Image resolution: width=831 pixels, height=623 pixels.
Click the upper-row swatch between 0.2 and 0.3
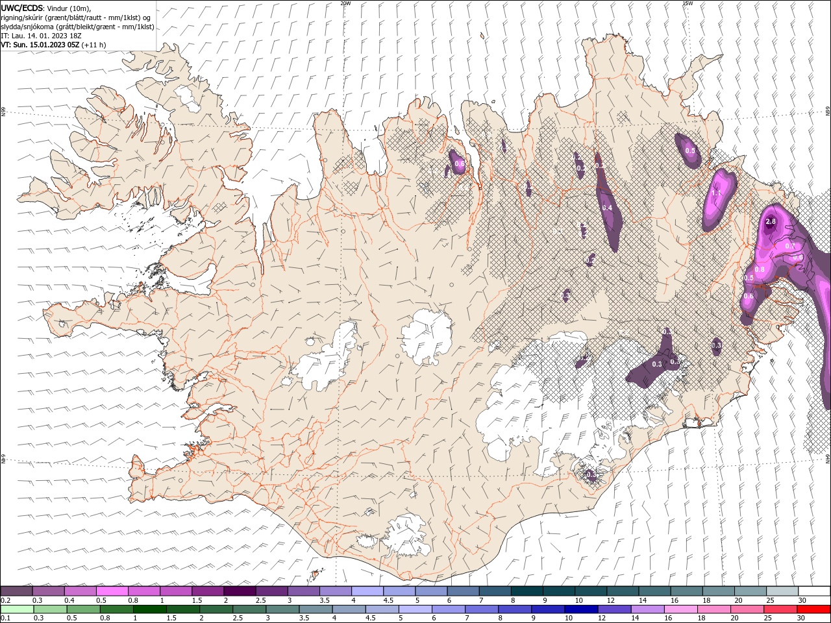point(16,591)
